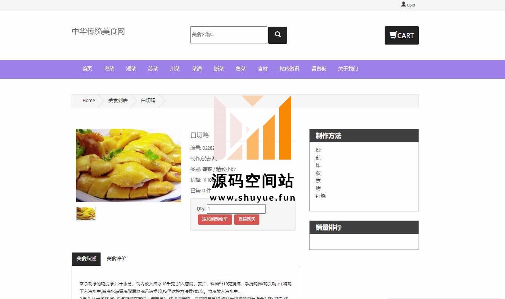This screenshot has width=505, height=299.
Task: Open 站内资讯 in the navigation
Action: [x=289, y=69]
